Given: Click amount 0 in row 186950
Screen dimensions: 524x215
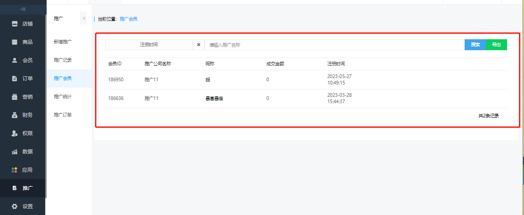Looking at the screenshot, I should (268, 79).
